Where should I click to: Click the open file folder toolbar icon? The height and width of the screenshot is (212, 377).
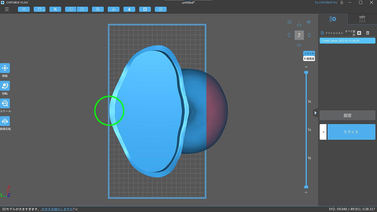24,9
